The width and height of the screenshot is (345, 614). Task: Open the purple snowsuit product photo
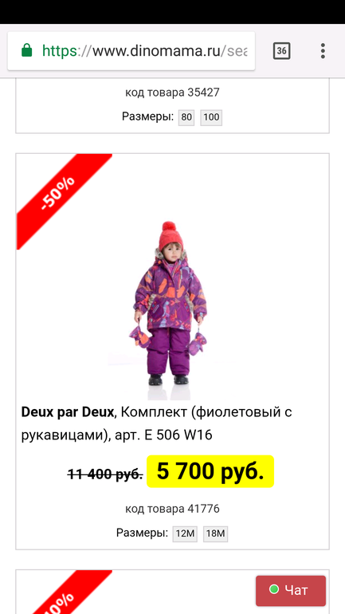169,304
